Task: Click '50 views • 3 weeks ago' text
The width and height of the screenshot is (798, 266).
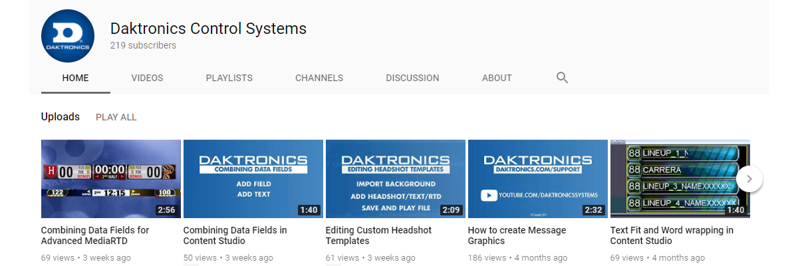Action: (228, 257)
